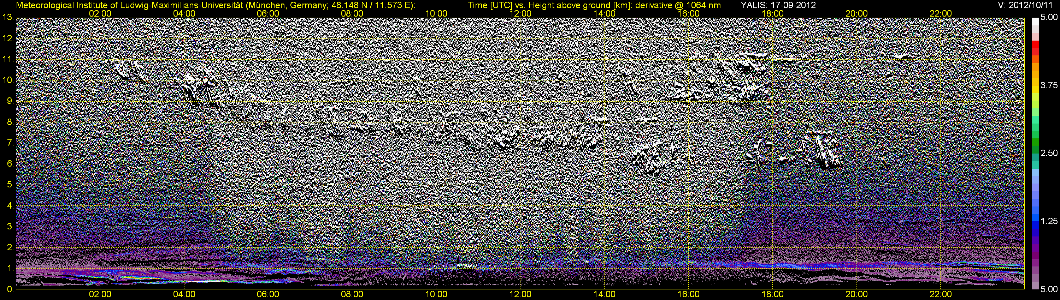
Task: Click the height axis label '12.'
Action: (8, 38)
